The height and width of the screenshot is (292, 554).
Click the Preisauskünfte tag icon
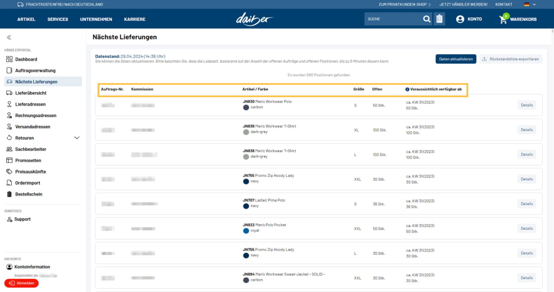click(x=9, y=172)
